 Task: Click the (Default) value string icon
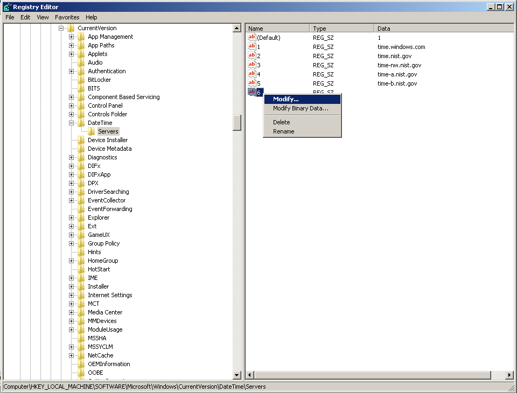(252, 37)
